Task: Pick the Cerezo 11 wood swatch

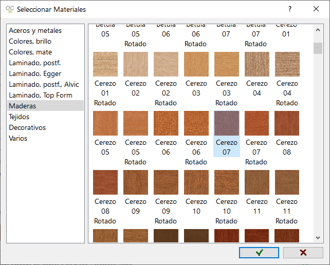Action: pyautogui.click(x=257, y=182)
